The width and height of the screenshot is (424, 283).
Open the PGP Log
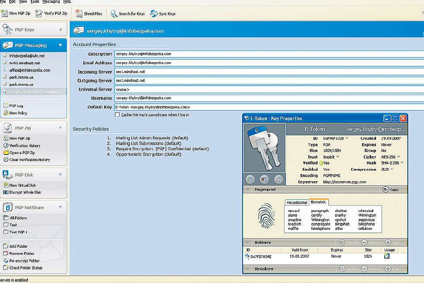(x=6, y=106)
